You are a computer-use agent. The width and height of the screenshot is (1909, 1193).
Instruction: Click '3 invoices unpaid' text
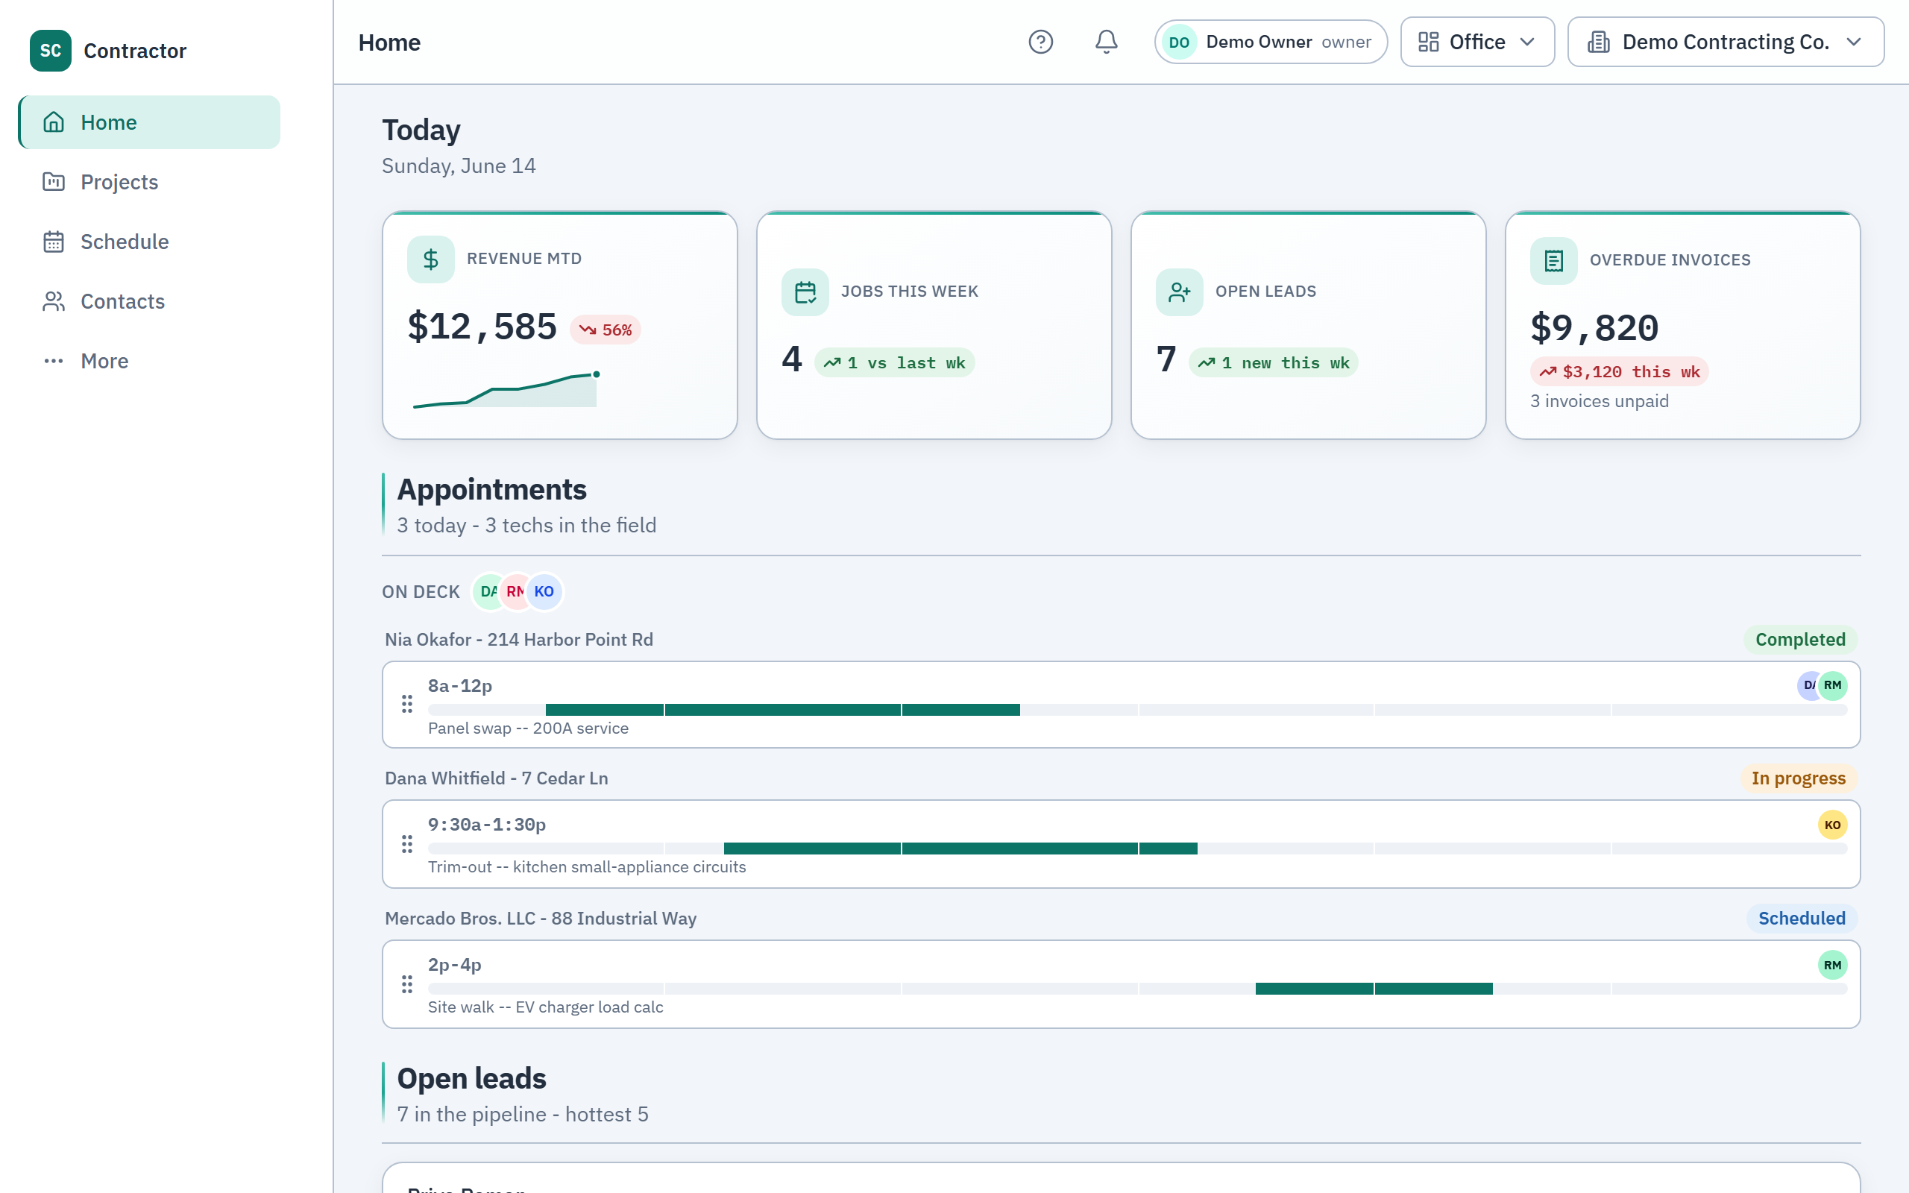(x=1599, y=402)
